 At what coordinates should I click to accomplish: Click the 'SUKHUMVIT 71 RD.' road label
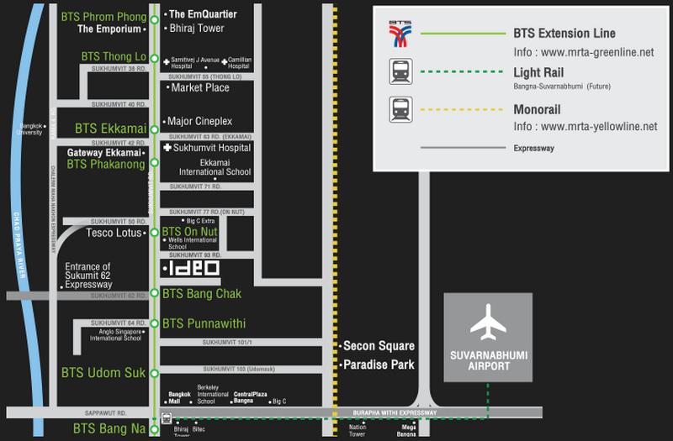(195, 186)
